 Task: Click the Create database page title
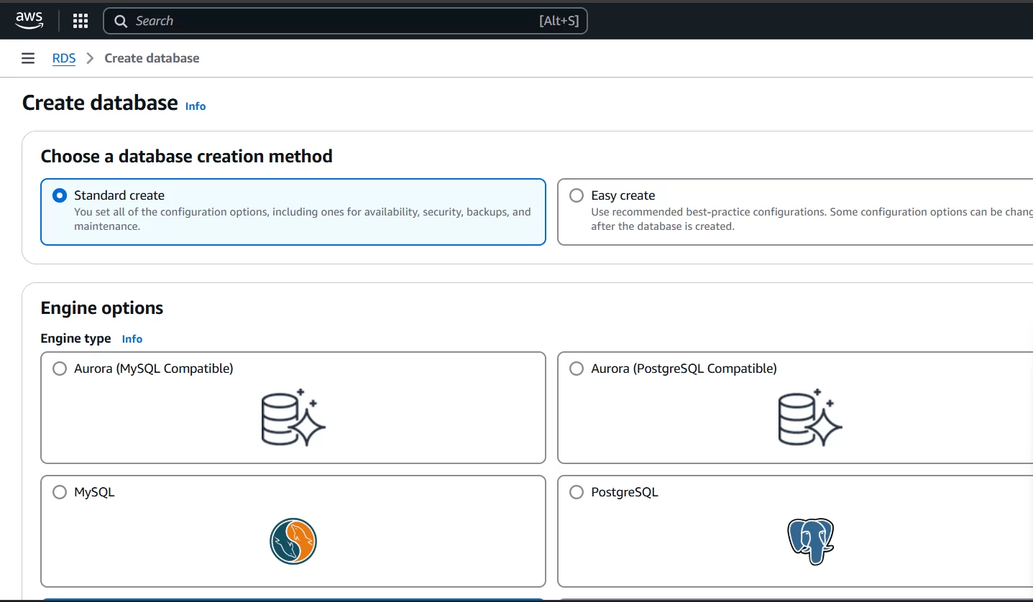tap(100, 103)
